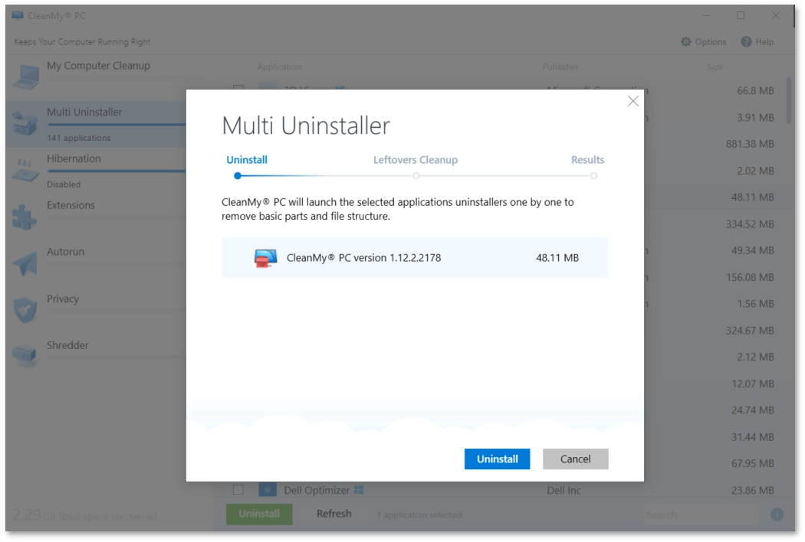This screenshot has width=805, height=542.
Task: Select Multi Uninstaller sidebar label
Action: (x=84, y=113)
